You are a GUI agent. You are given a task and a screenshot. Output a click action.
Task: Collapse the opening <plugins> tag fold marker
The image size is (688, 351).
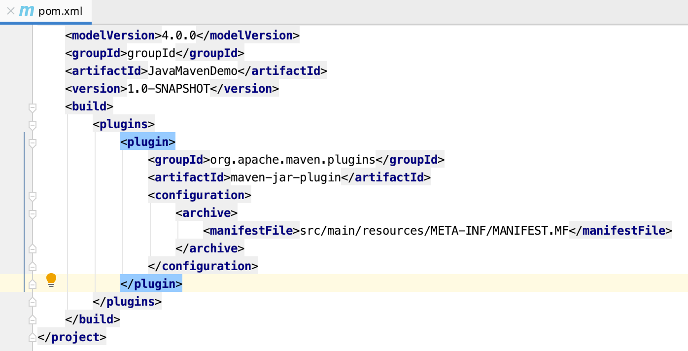pos(33,125)
